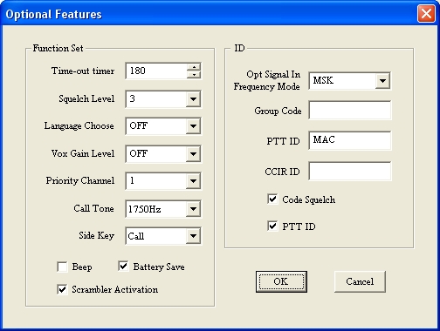Expand the Side Key dropdown
440x331 pixels.
(193, 236)
